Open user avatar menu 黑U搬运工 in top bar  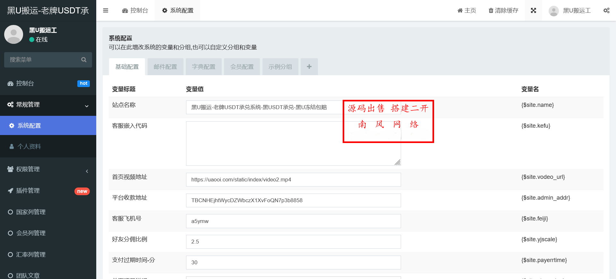[x=570, y=11]
